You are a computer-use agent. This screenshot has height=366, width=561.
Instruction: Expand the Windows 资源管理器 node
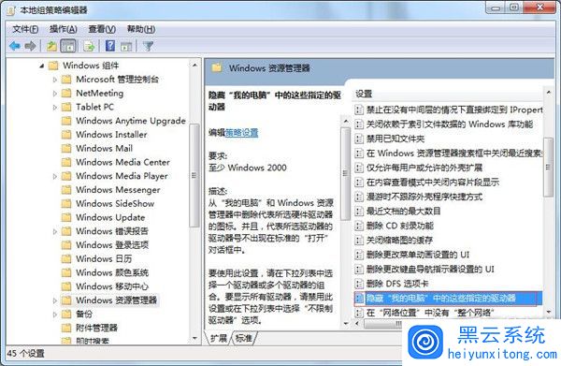click(55, 300)
